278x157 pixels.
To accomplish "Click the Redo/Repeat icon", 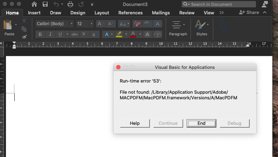I will 81,4.
